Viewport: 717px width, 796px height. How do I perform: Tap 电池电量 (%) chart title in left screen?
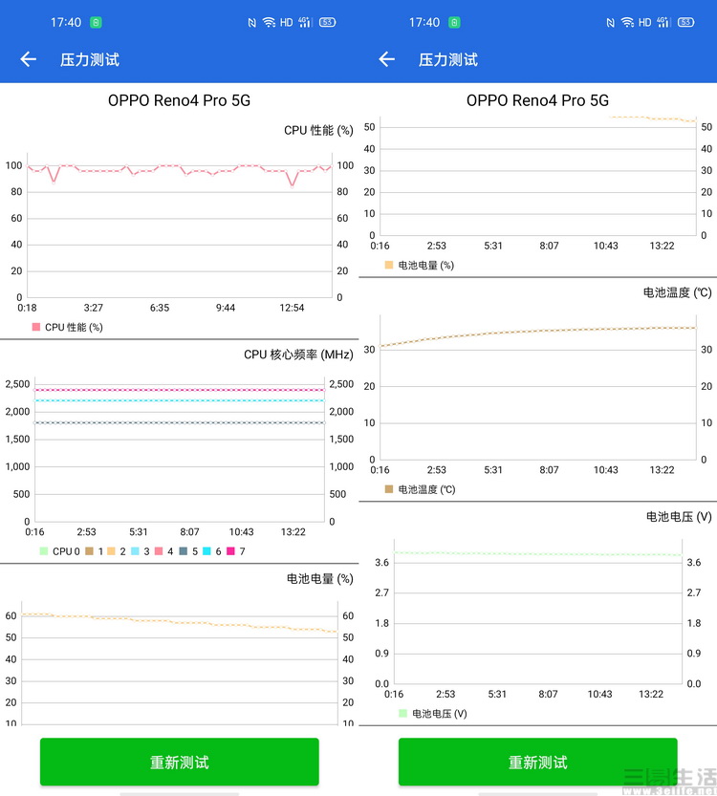point(320,579)
